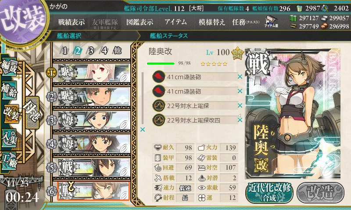Remove 22号対水上電探 using its X mark

point(240,105)
